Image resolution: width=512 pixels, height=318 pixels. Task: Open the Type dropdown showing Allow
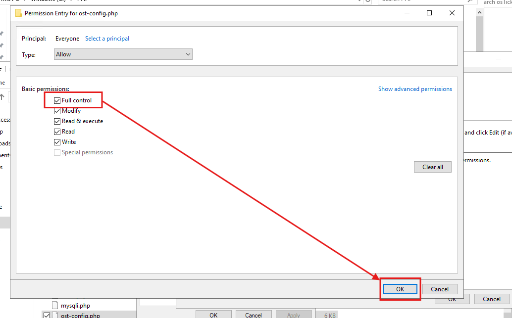123,54
